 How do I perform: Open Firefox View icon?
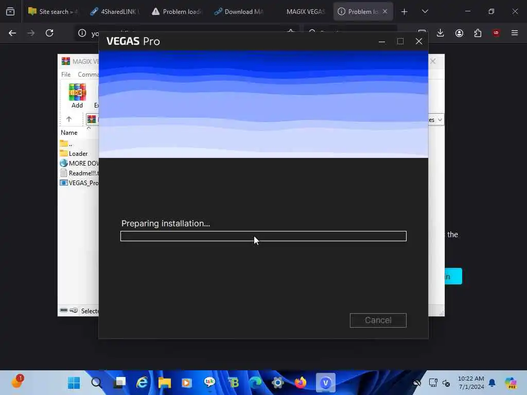(x=10, y=11)
